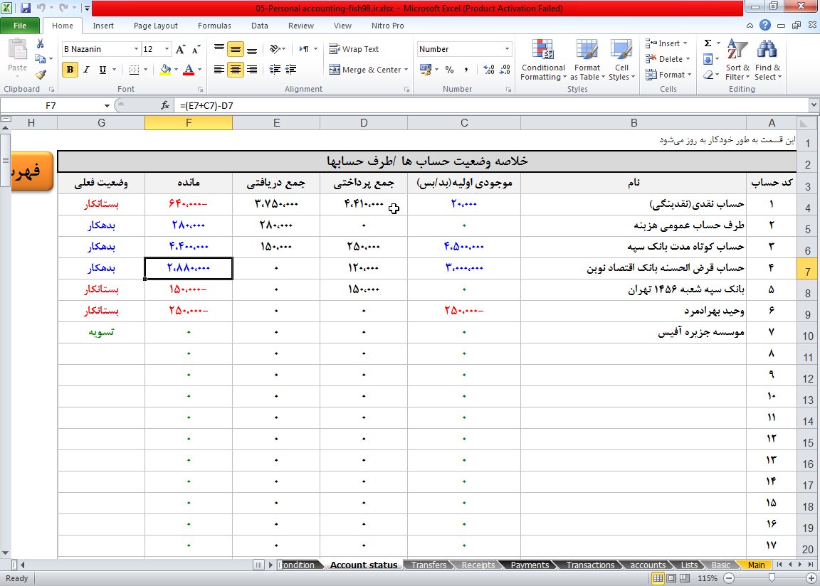820x586 pixels.
Task: Expand the Name Box dropdown arrow
Action: pos(107,105)
